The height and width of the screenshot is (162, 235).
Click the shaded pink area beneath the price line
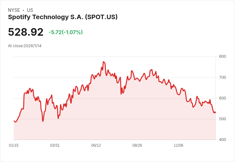[x=115, y=120]
